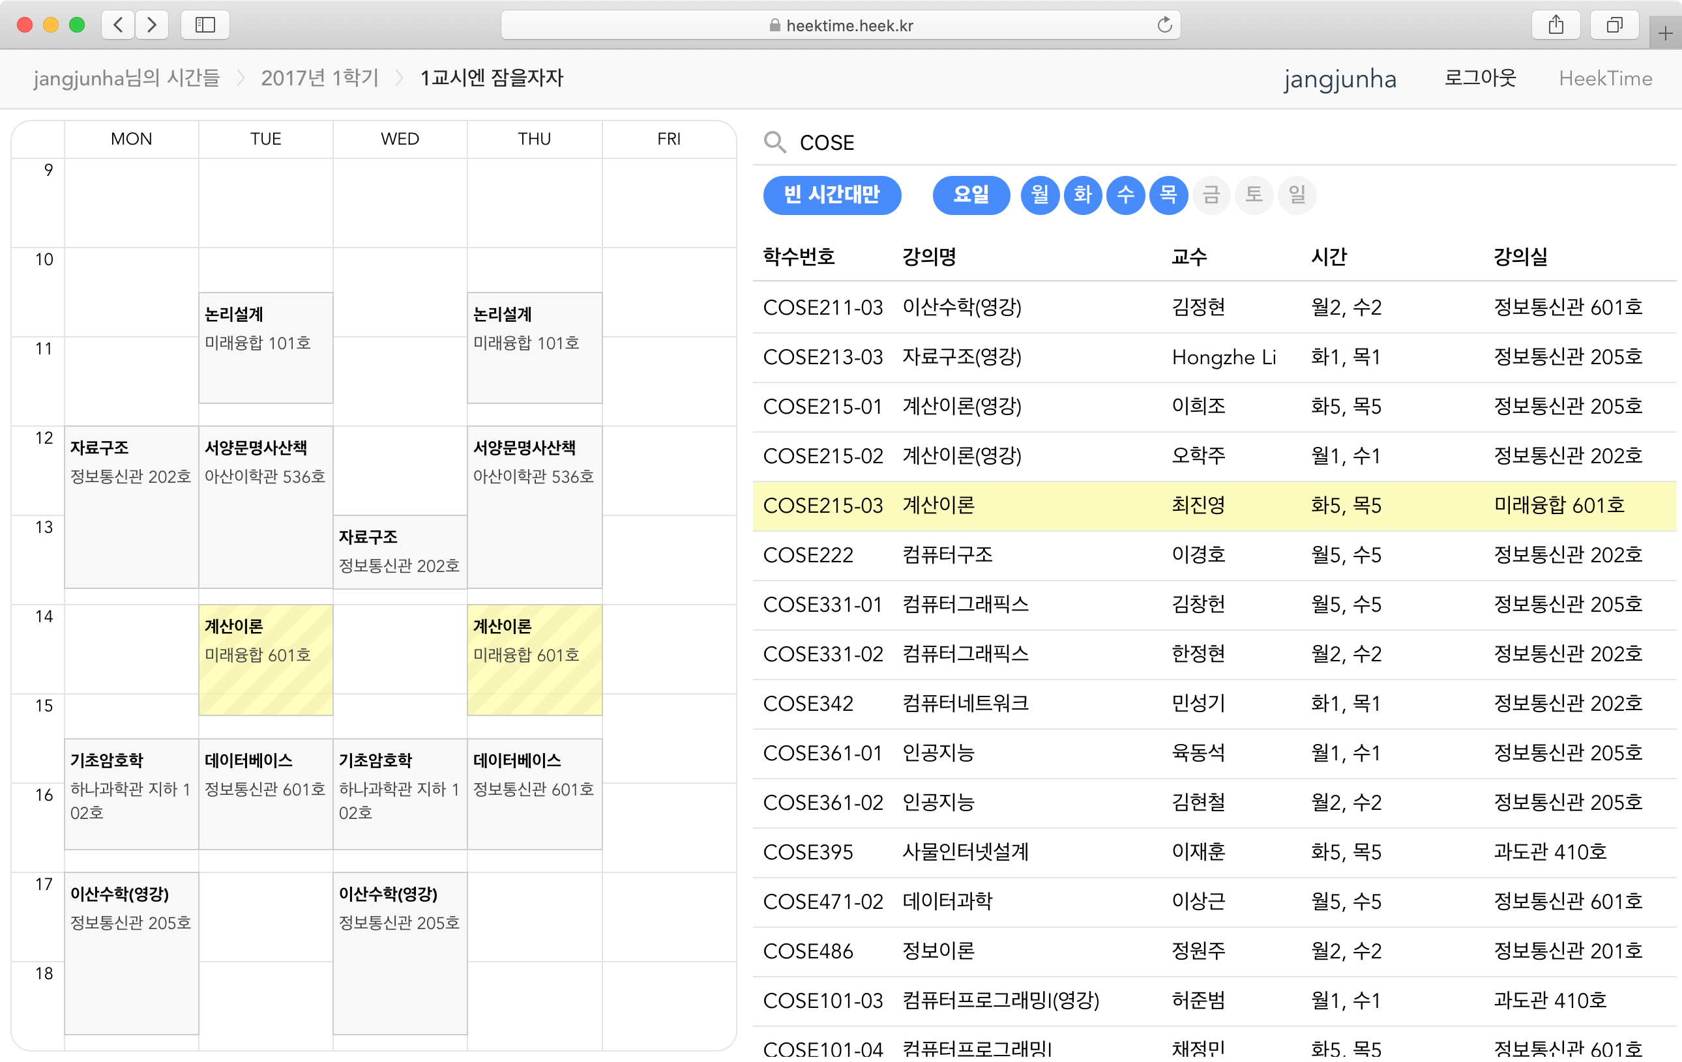Select the COSE215-01 계산이론(영강) row
The width and height of the screenshot is (1682, 1062).
(1214, 407)
